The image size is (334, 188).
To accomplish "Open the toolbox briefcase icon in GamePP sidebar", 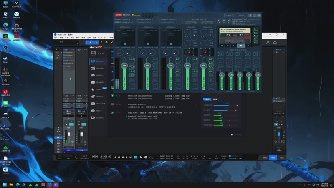I will tap(93, 104).
